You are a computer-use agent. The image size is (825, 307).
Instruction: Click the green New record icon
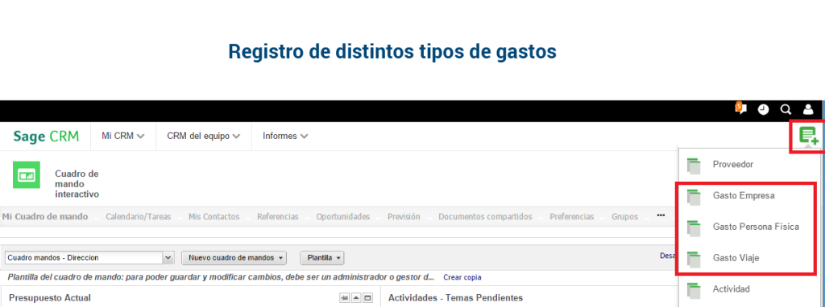pos(808,136)
